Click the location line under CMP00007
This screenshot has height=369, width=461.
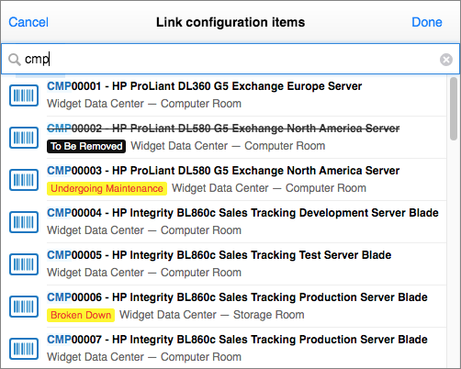(x=144, y=357)
